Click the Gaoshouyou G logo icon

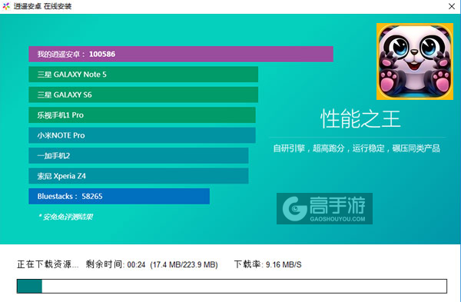point(295,208)
